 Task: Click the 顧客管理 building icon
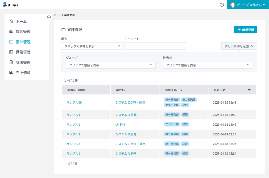[x=11, y=32]
